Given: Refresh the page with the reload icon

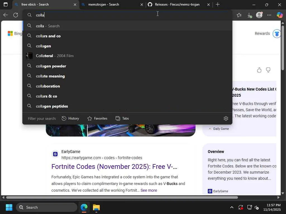Looking at the screenshot, I should [16, 15].
